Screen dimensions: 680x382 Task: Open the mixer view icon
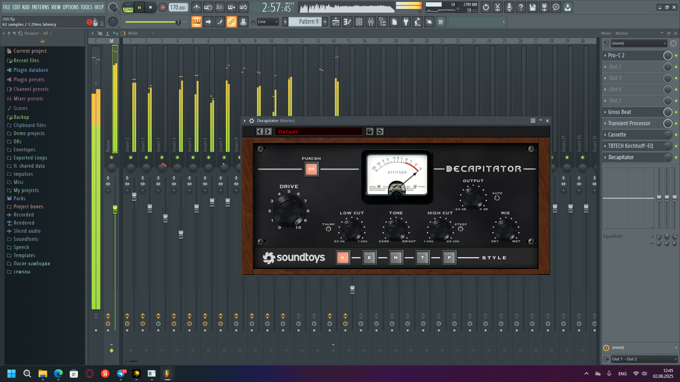(x=371, y=22)
